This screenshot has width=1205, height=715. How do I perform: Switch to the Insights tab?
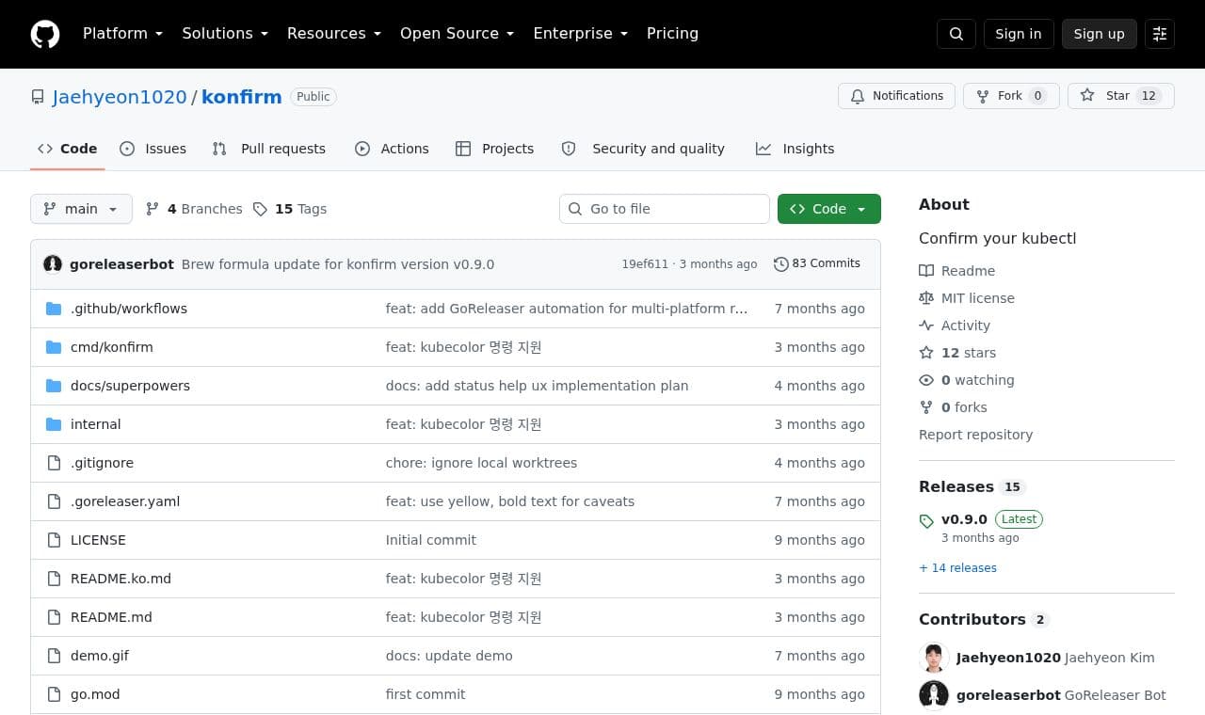pyautogui.click(x=795, y=149)
